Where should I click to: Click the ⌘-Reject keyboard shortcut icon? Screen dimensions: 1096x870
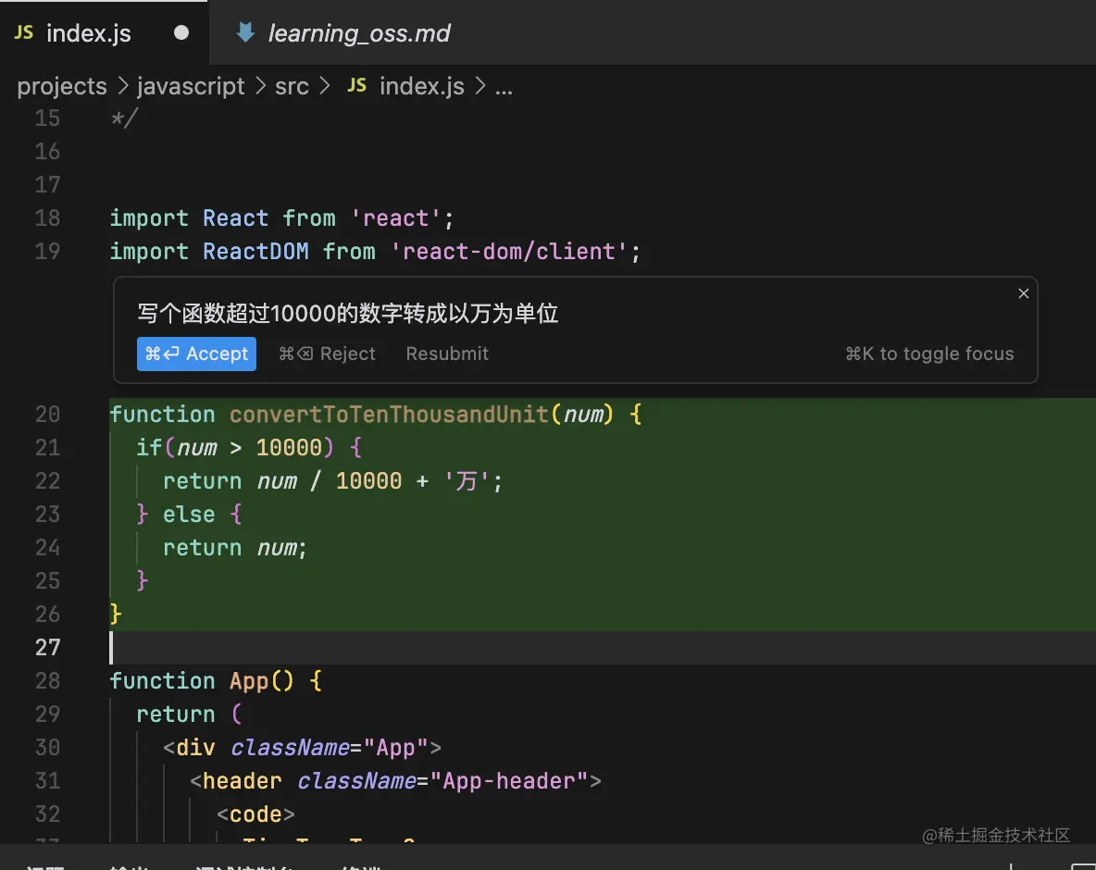click(295, 354)
